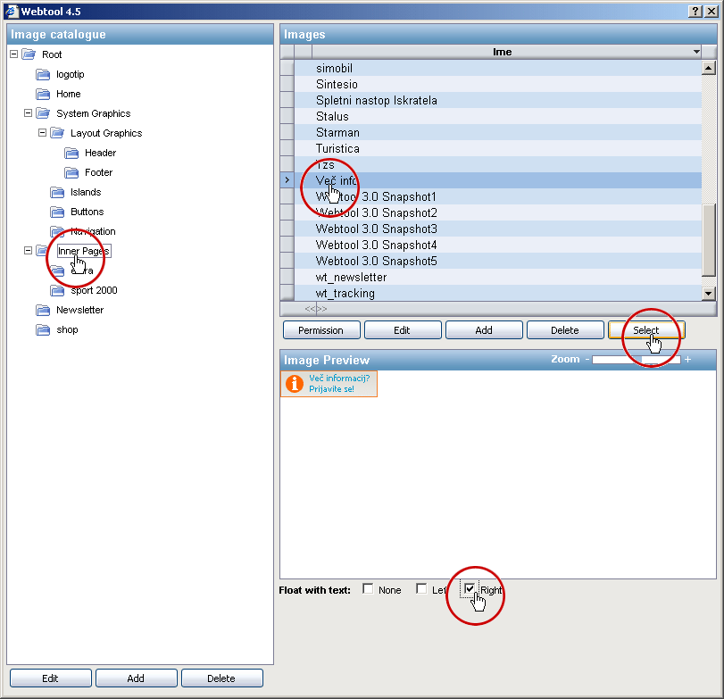Click the Select button
The height and width of the screenshot is (699, 724).
point(646,330)
